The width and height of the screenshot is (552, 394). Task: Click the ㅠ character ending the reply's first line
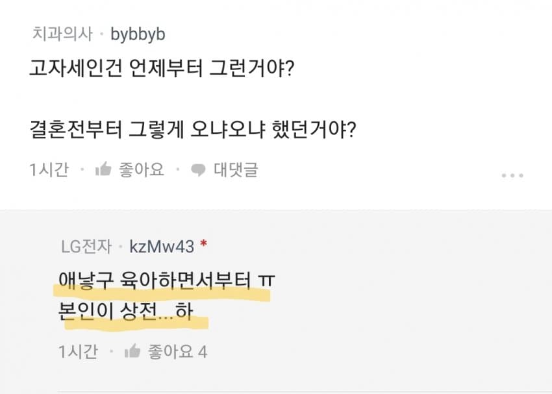(266, 280)
